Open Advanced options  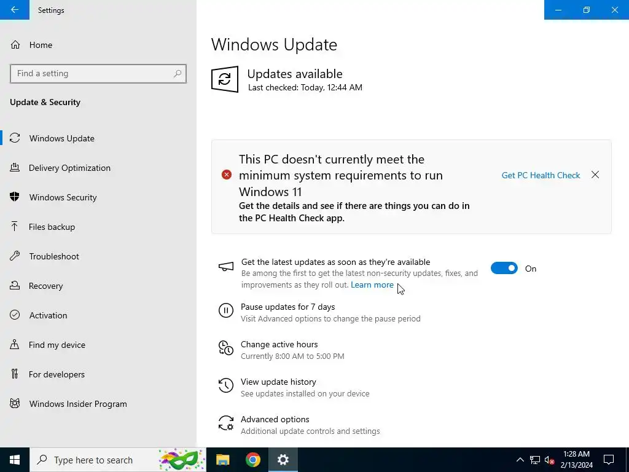point(299,425)
